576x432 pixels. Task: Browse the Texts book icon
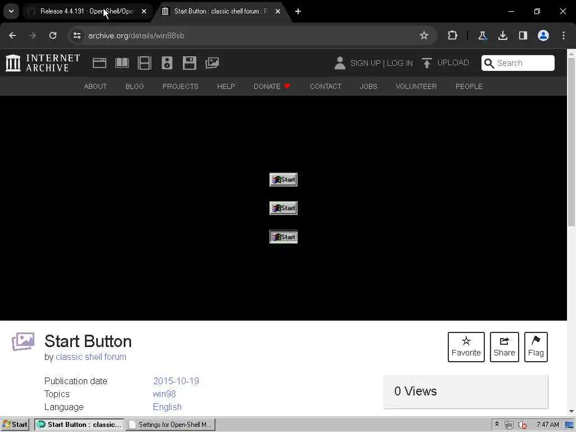(122, 63)
